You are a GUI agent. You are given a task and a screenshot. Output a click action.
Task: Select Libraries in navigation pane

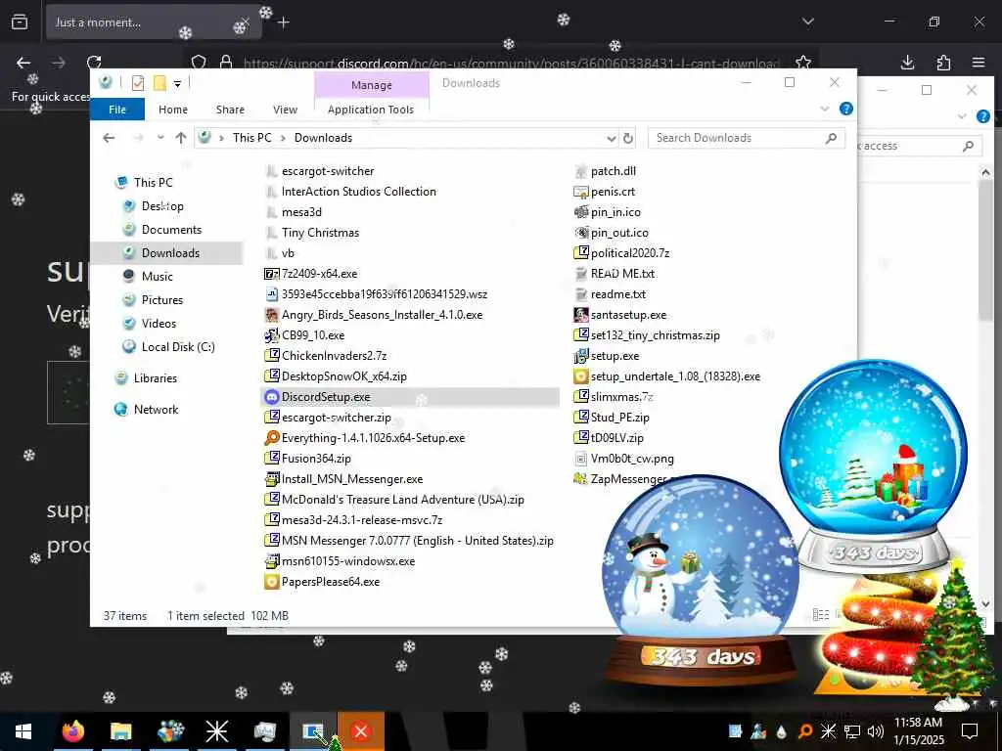[x=156, y=378]
